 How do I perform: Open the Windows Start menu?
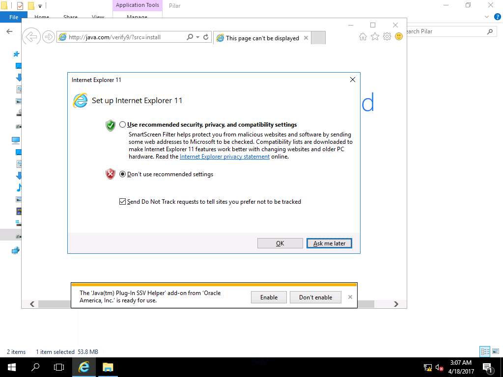pyautogui.click(x=12, y=367)
